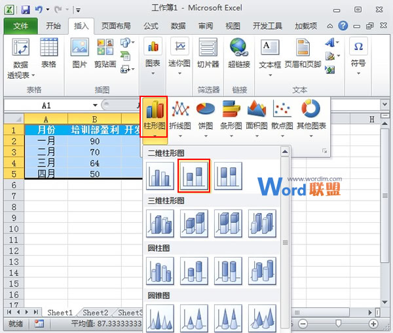Expand the Name Box dropdown arrow
The width and height of the screenshot is (393, 333).
click(95, 105)
